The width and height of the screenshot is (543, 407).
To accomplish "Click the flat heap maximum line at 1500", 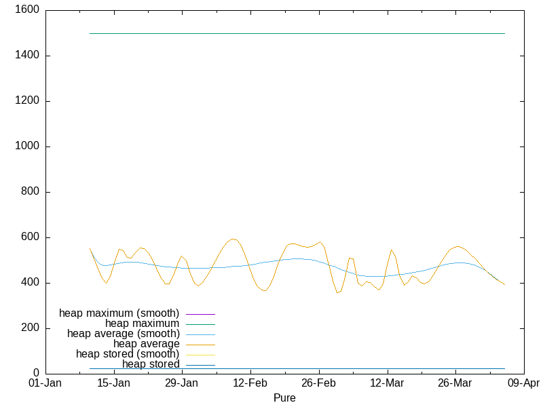I will [299, 33].
